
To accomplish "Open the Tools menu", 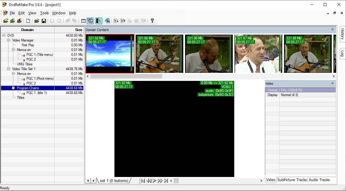I will (44, 13).
